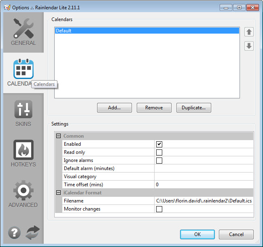Click the Help question mark icon
The image size is (263, 247).
point(15,232)
